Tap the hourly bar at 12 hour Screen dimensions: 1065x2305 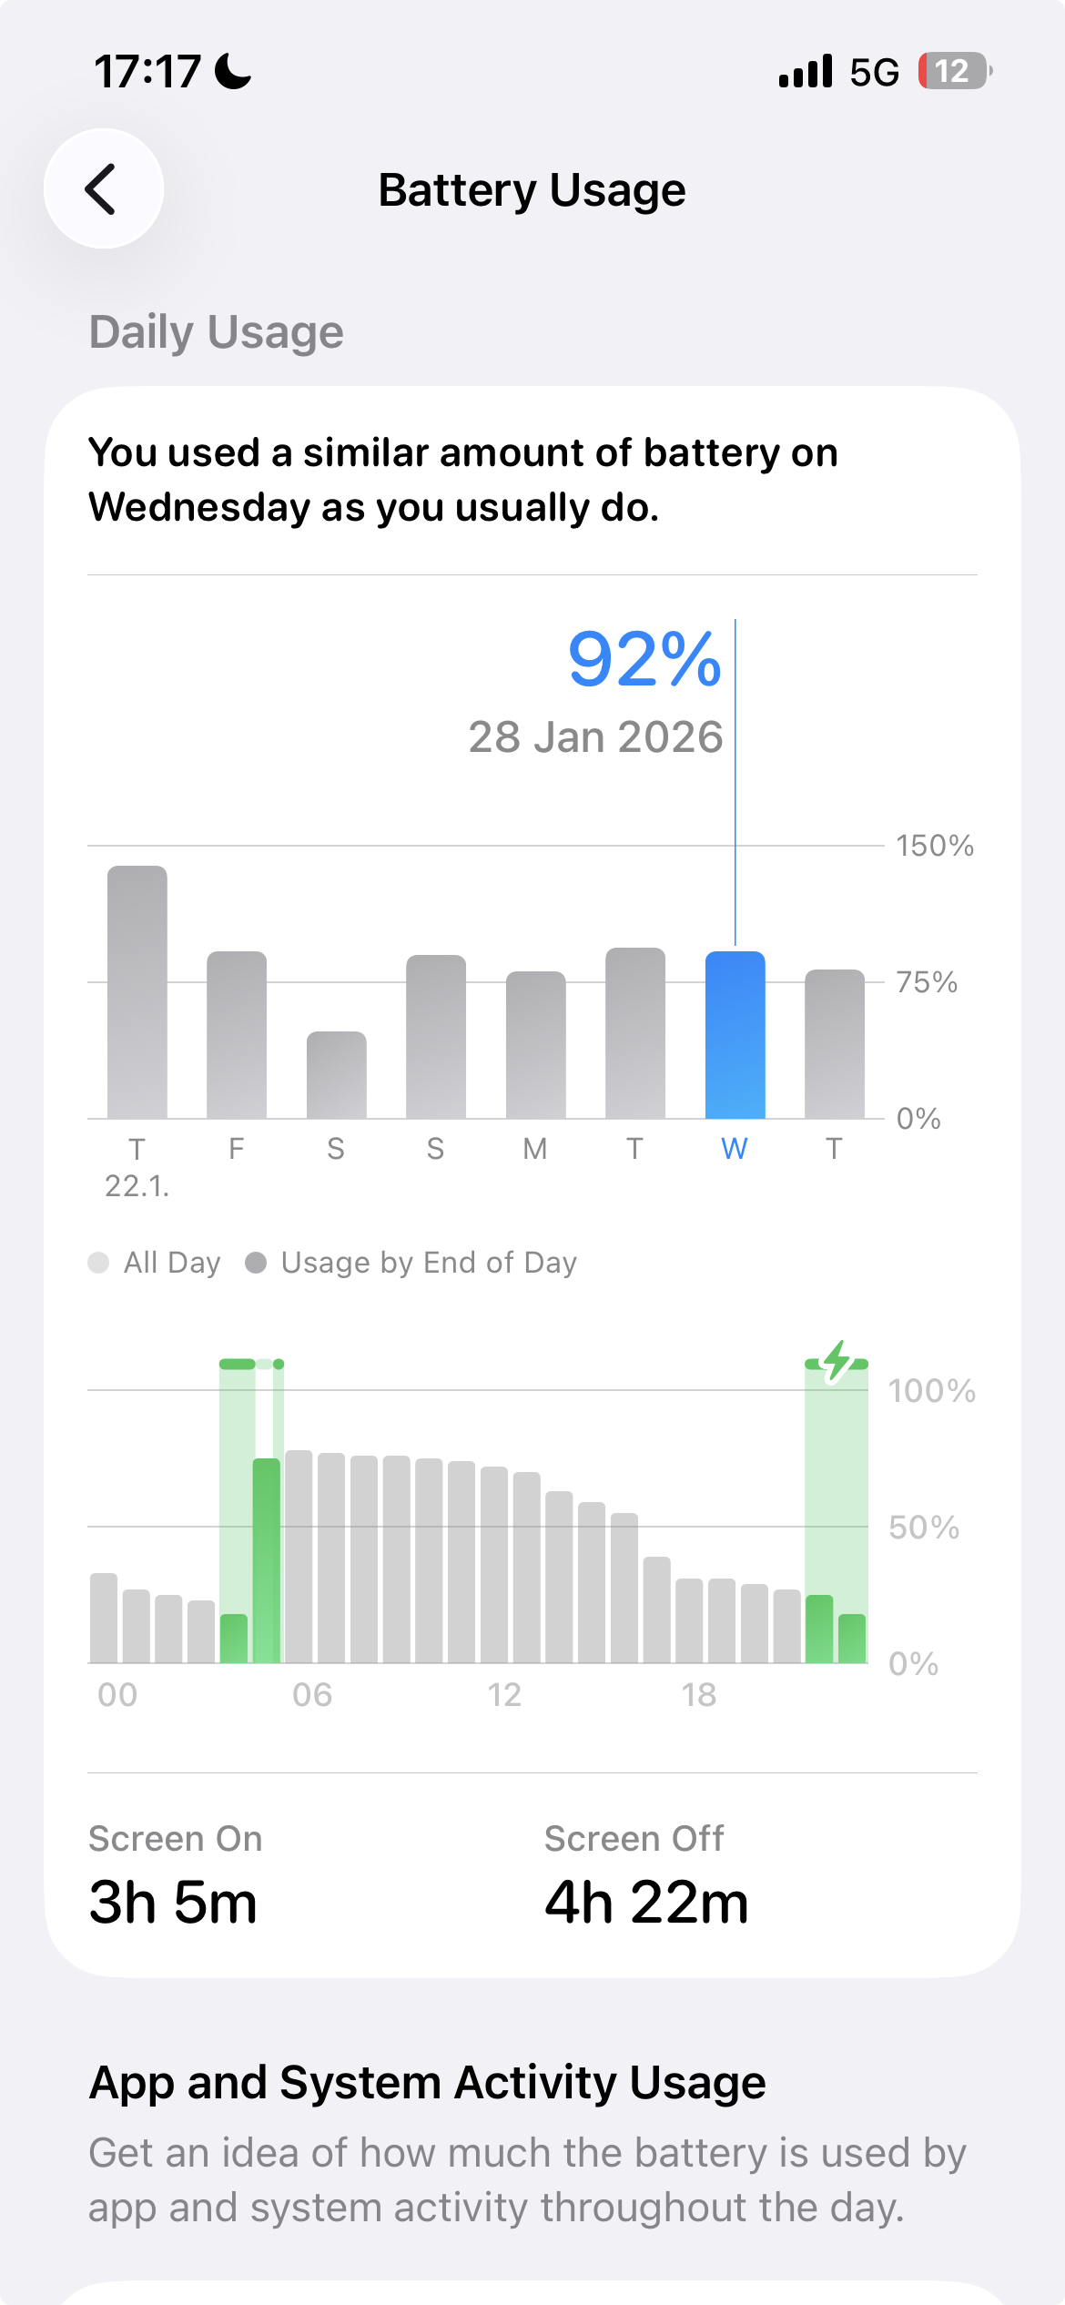click(494, 1565)
